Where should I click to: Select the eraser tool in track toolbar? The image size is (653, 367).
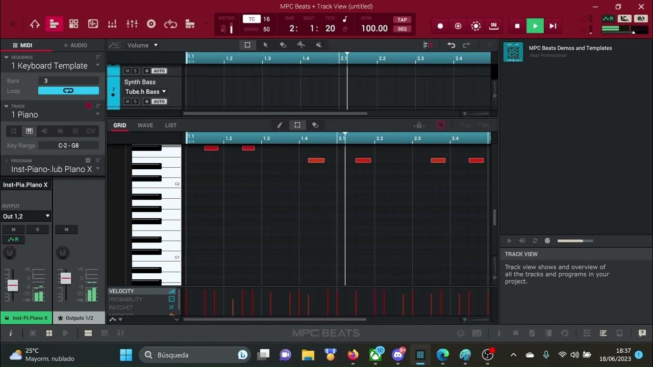[283, 45]
